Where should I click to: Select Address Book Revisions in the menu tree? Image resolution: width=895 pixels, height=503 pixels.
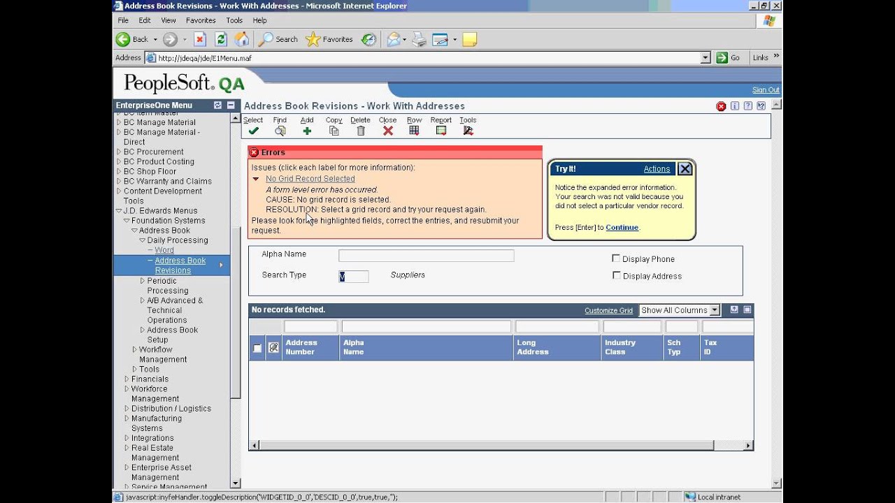pyautogui.click(x=180, y=265)
